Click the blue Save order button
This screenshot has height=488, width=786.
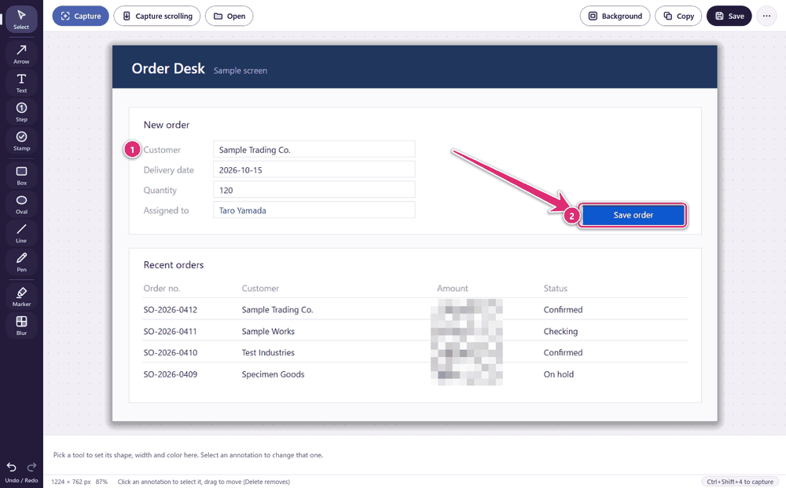point(633,215)
